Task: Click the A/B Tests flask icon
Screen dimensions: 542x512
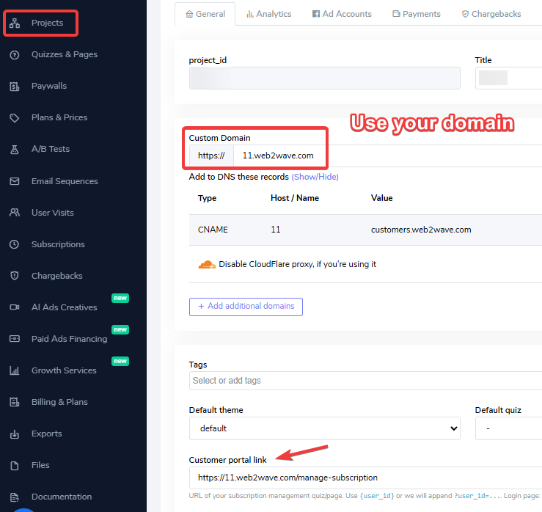Action: click(15, 150)
